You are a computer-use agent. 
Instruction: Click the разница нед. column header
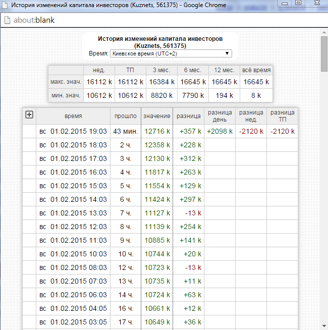pyautogui.click(x=251, y=116)
